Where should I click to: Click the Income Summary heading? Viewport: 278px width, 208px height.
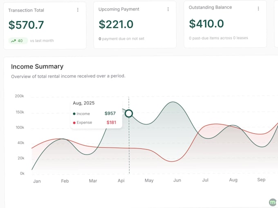pos(37,66)
